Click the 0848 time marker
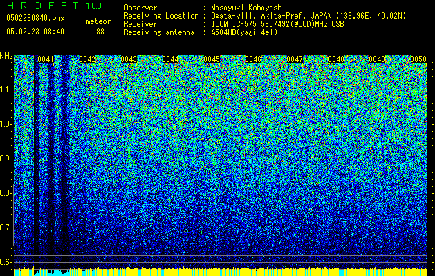435x276 pixels. pyautogui.click(x=336, y=59)
